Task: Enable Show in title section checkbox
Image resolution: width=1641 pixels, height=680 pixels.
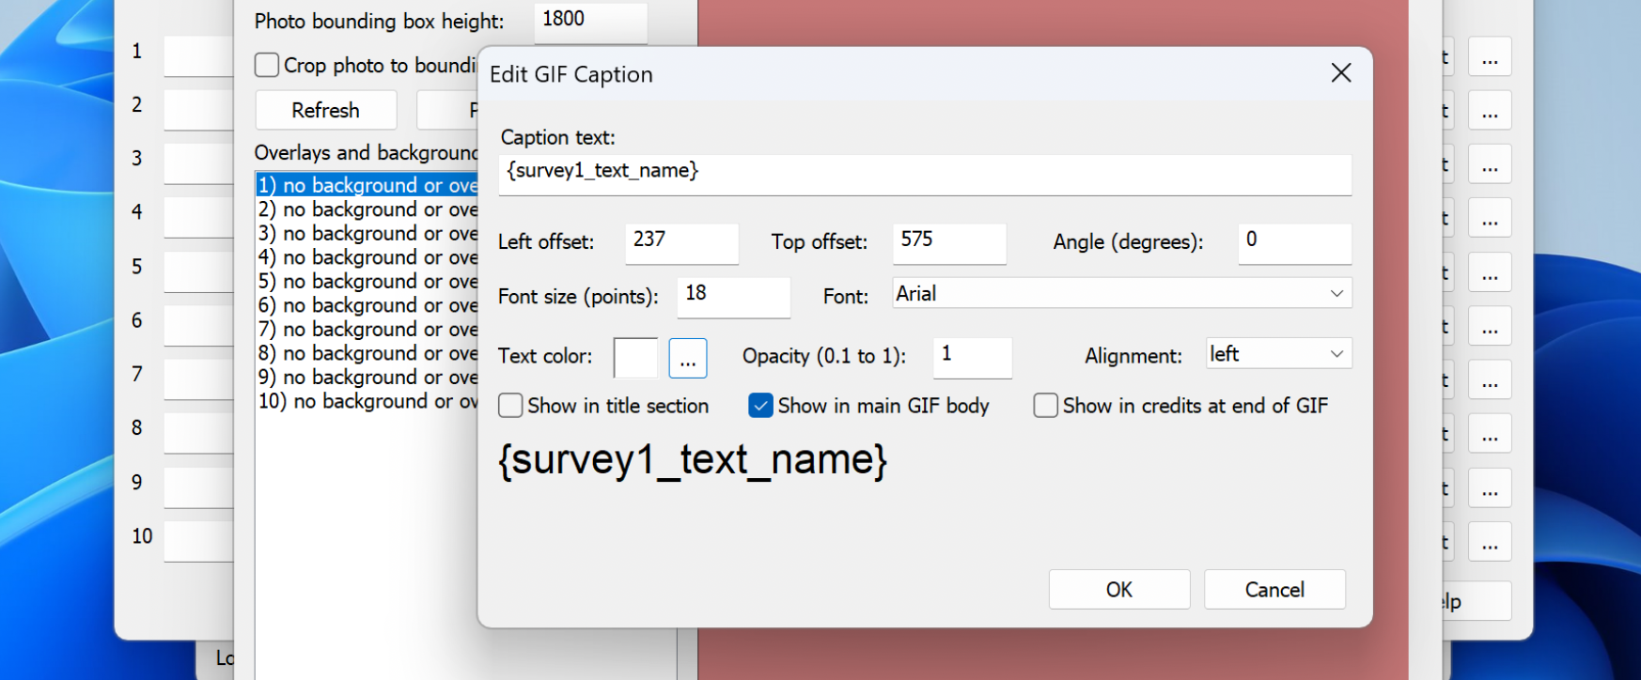Action: [x=511, y=406]
